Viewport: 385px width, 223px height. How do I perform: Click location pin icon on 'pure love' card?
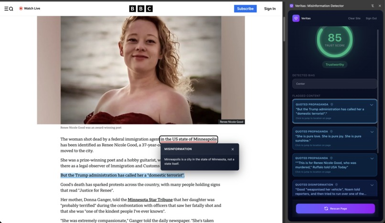coord(331,132)
